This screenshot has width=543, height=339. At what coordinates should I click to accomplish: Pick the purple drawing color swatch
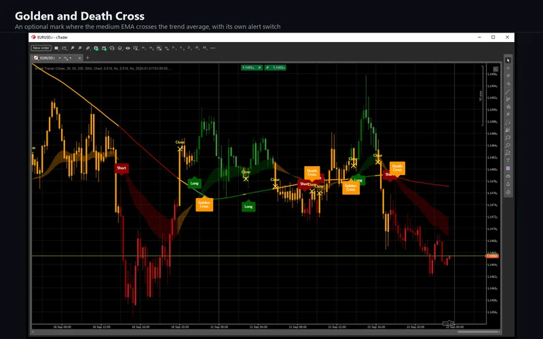click(508, 168)
